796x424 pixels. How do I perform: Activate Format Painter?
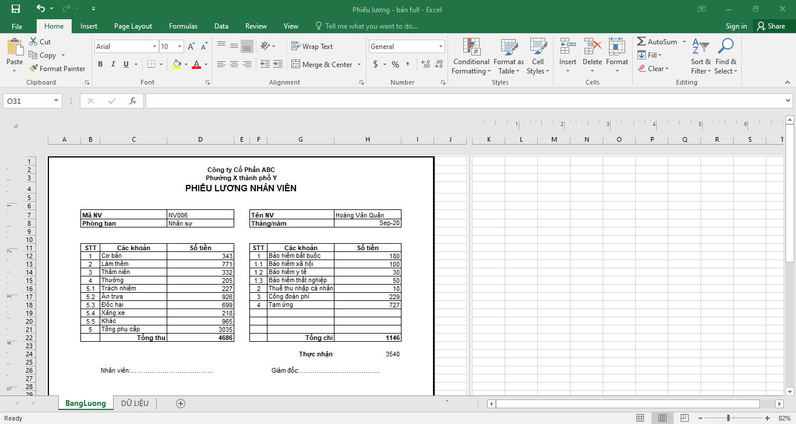pyautogui.click(x=57, y=69)
